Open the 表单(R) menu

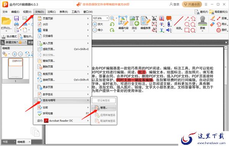pos(64,12)
